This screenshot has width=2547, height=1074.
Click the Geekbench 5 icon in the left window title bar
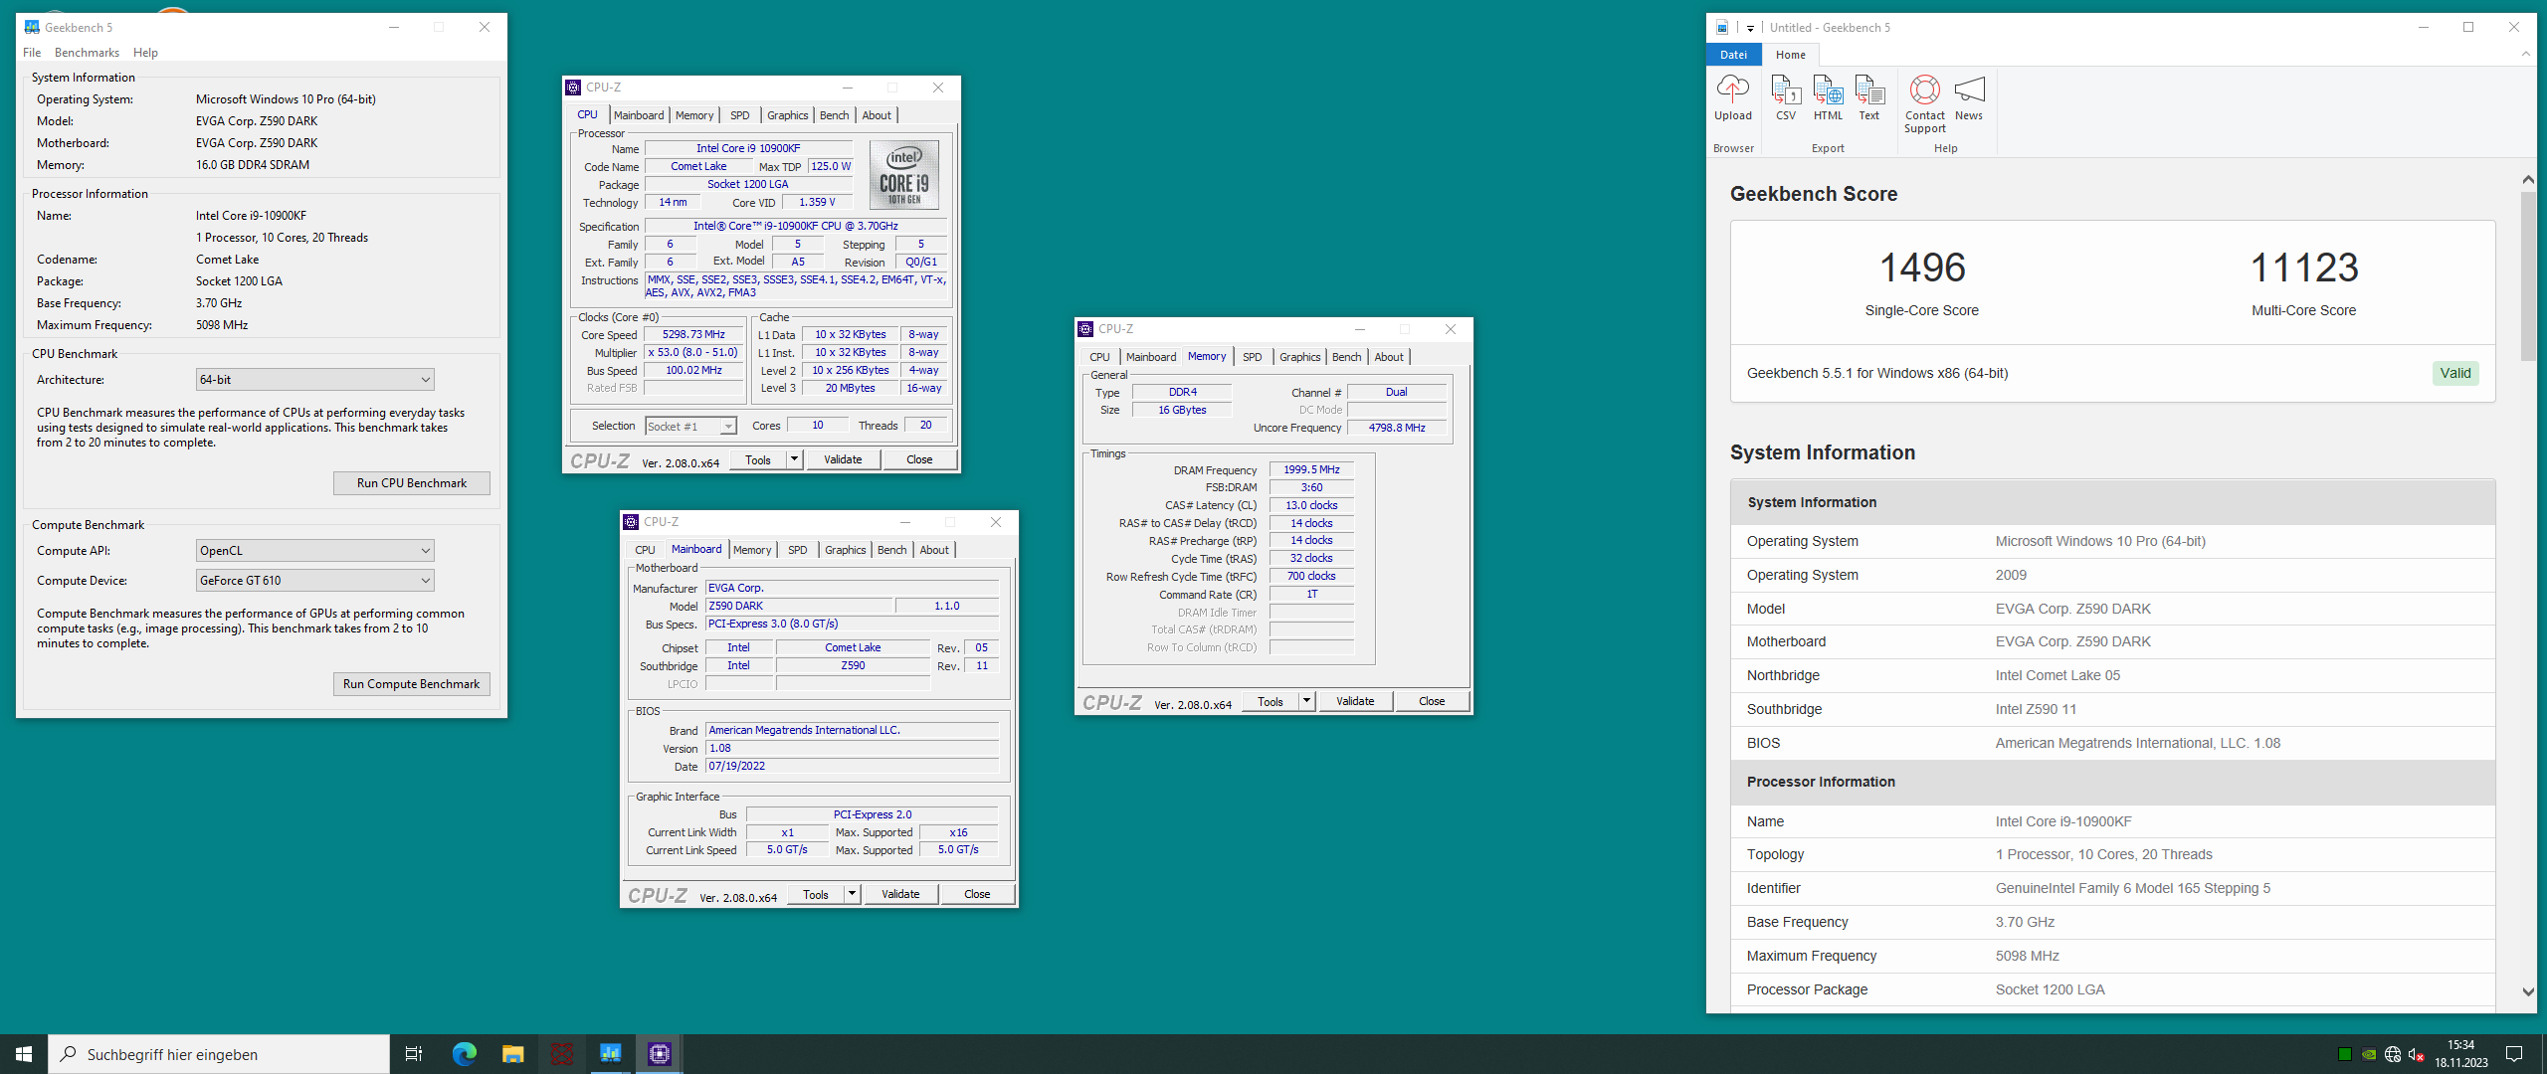[x=32, y=27]
